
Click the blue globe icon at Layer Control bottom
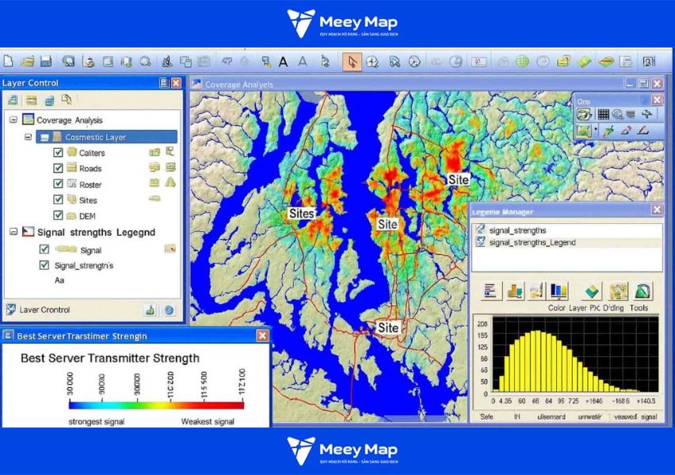pos(170,310)
